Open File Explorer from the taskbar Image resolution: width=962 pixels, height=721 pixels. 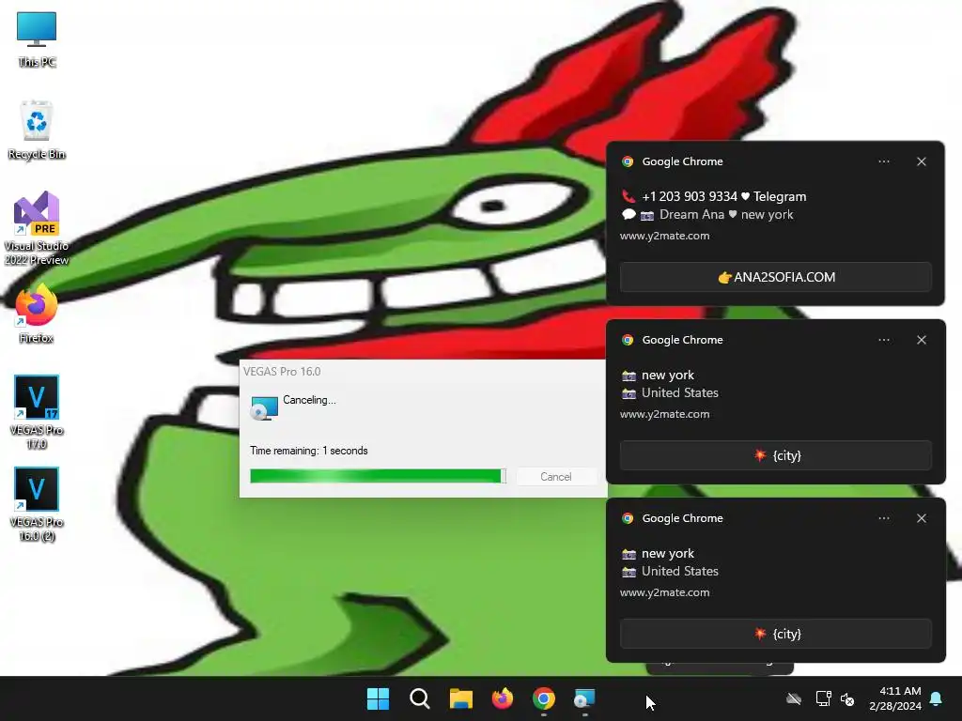coord(460,698)
